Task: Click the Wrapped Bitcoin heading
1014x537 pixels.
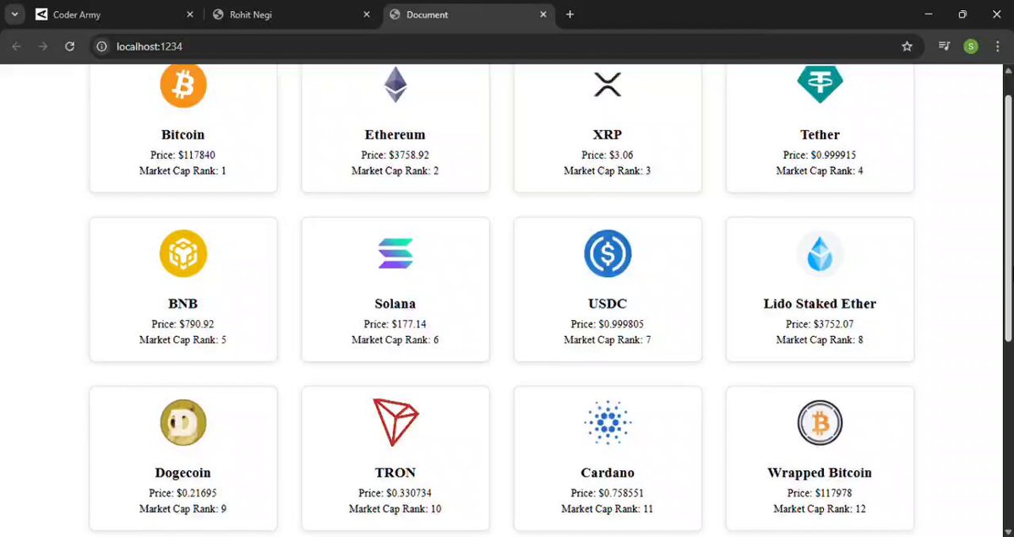Action: click(820, 473)
